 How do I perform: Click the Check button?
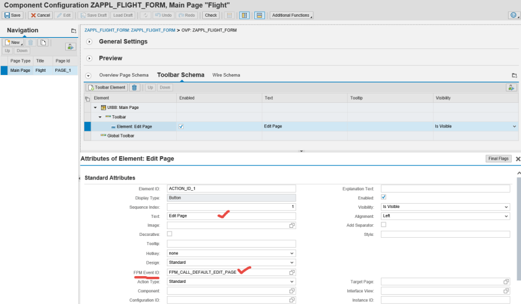[211, 15]
